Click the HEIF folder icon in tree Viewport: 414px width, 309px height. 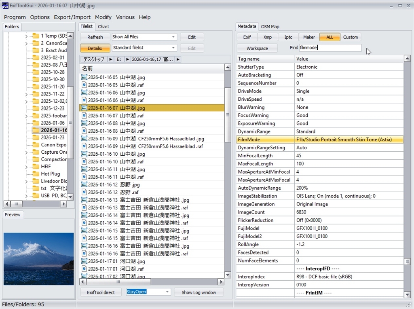(35, 167)
